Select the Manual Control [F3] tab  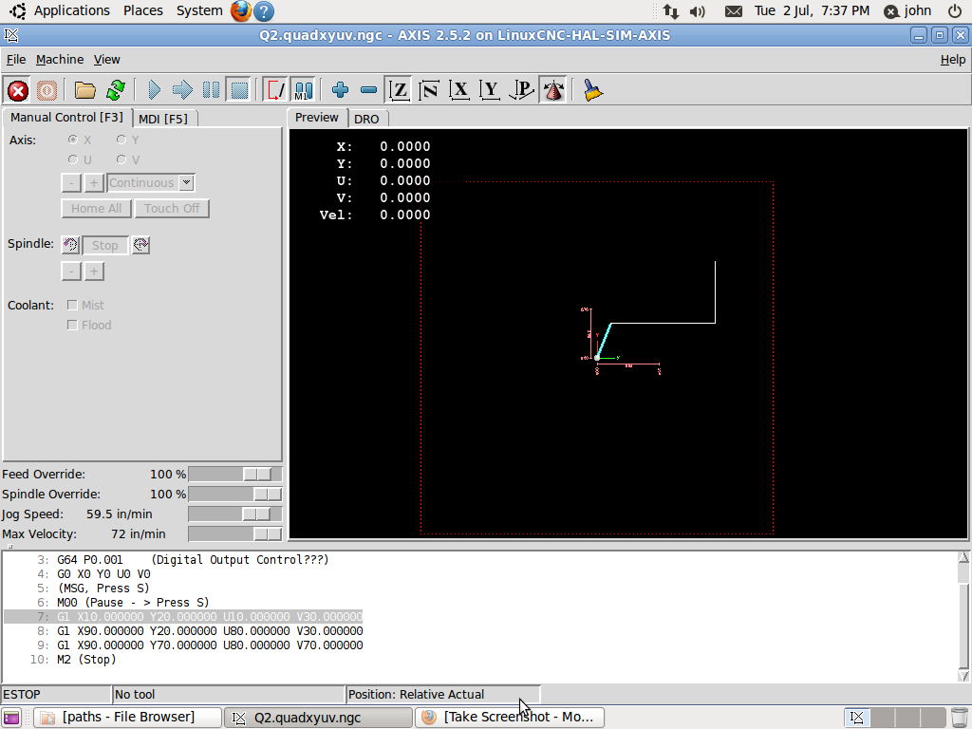click(67, 117)
